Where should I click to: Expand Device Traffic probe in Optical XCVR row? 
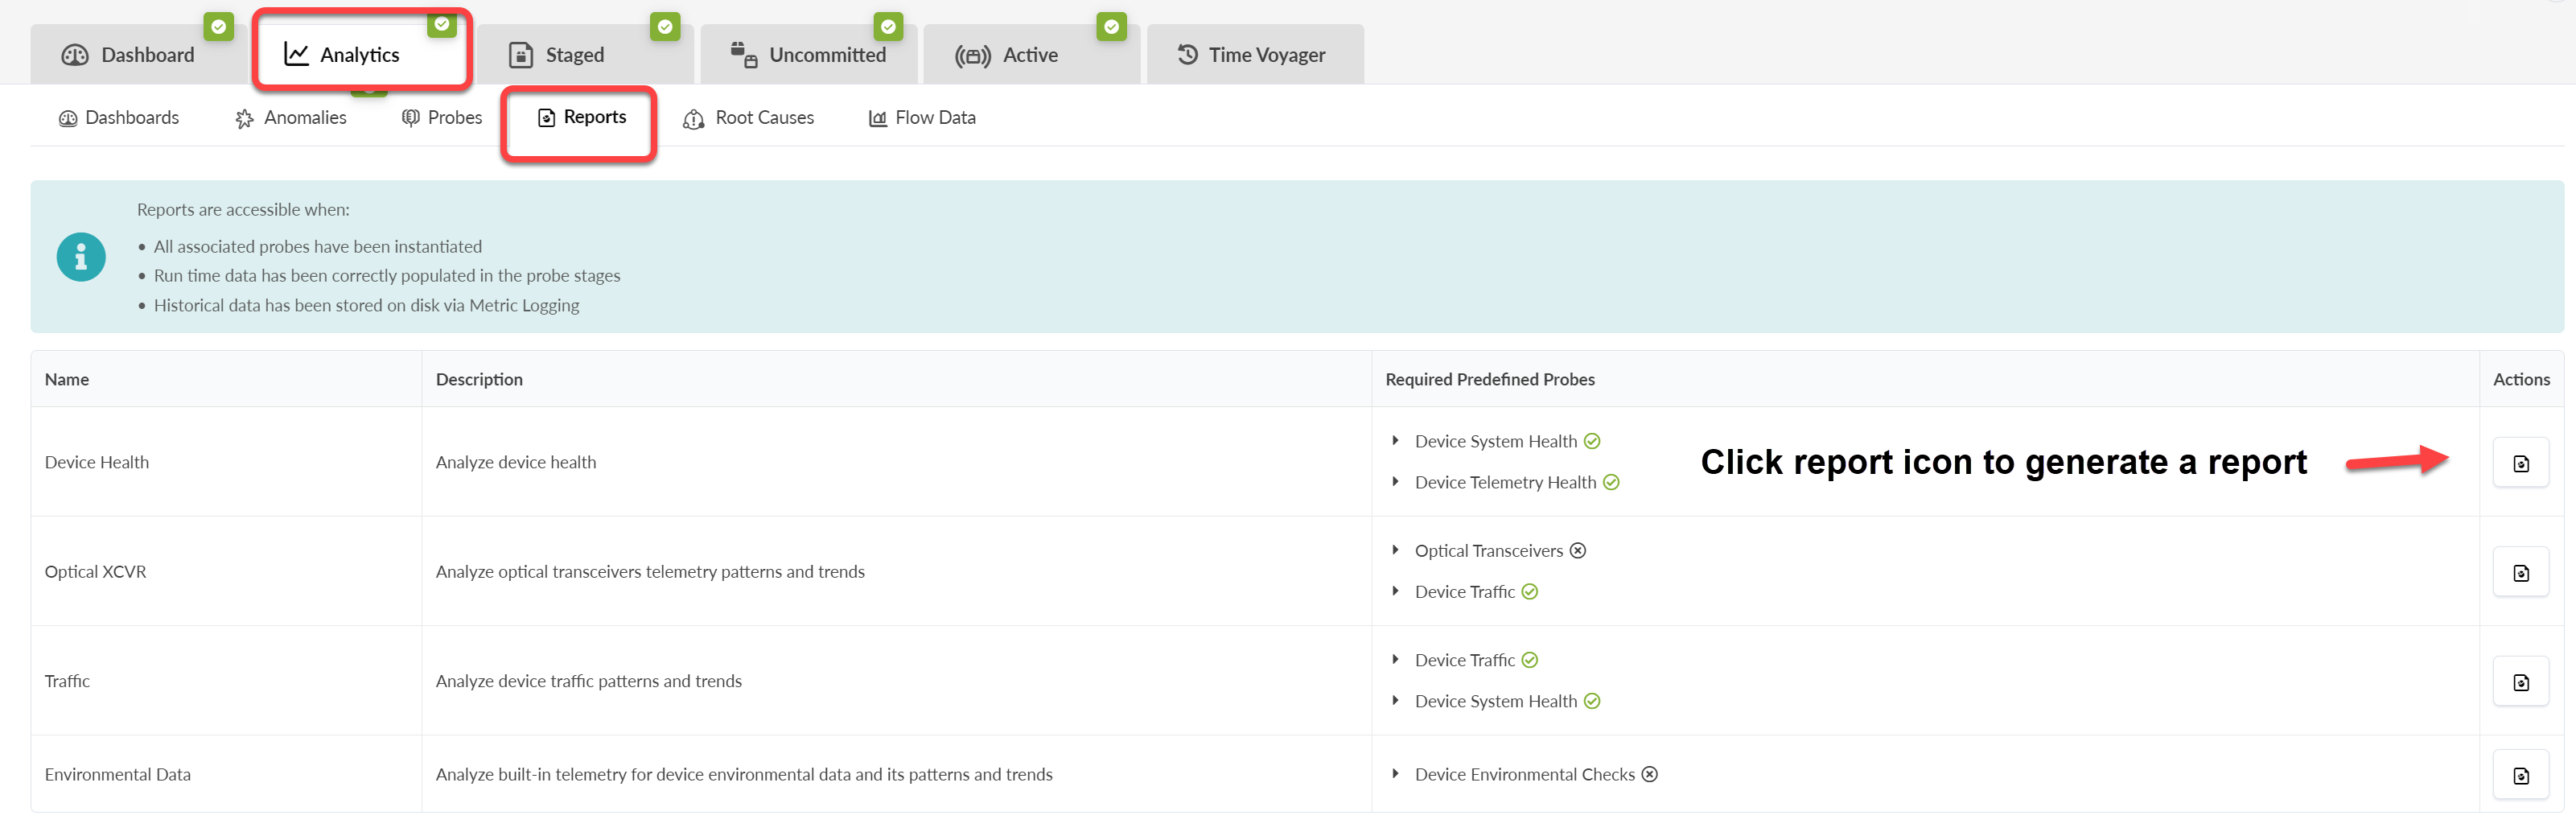coord(1396,591)
